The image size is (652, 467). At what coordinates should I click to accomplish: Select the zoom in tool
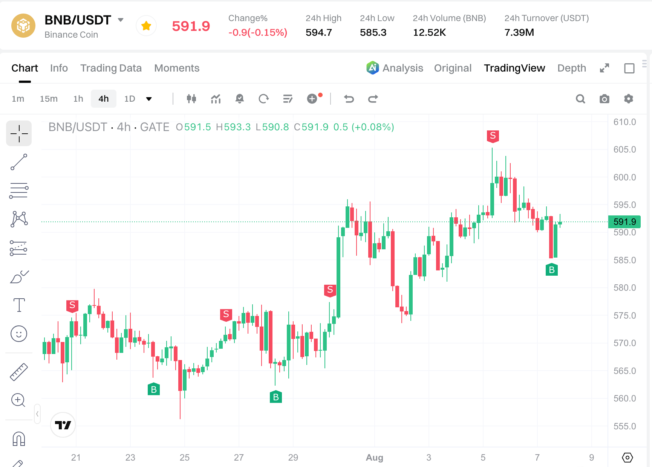coord(18,400)
